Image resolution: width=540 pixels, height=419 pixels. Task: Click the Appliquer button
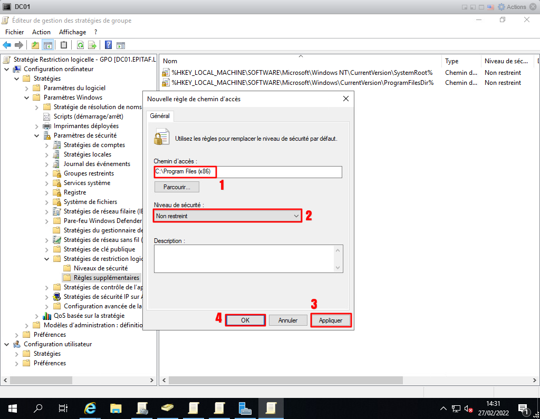(x=331, y=320)
